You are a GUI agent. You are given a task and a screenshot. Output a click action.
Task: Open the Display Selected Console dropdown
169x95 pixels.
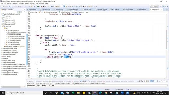tap(159, 81)
